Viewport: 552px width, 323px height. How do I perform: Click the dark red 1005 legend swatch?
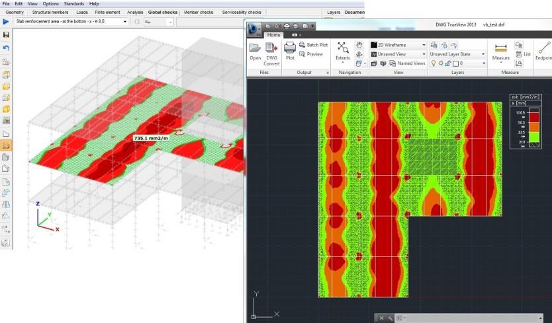534,118
